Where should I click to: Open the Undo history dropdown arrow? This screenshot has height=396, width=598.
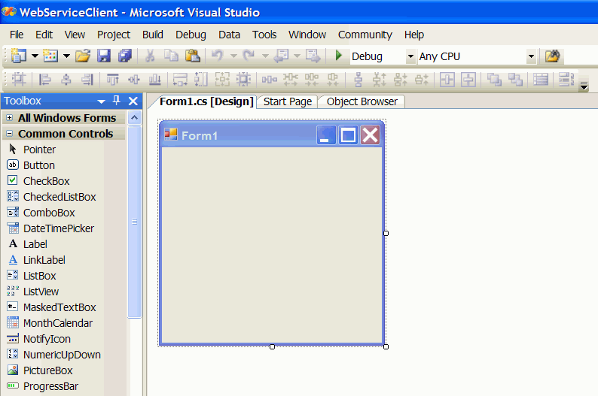[x=233, y=56]
